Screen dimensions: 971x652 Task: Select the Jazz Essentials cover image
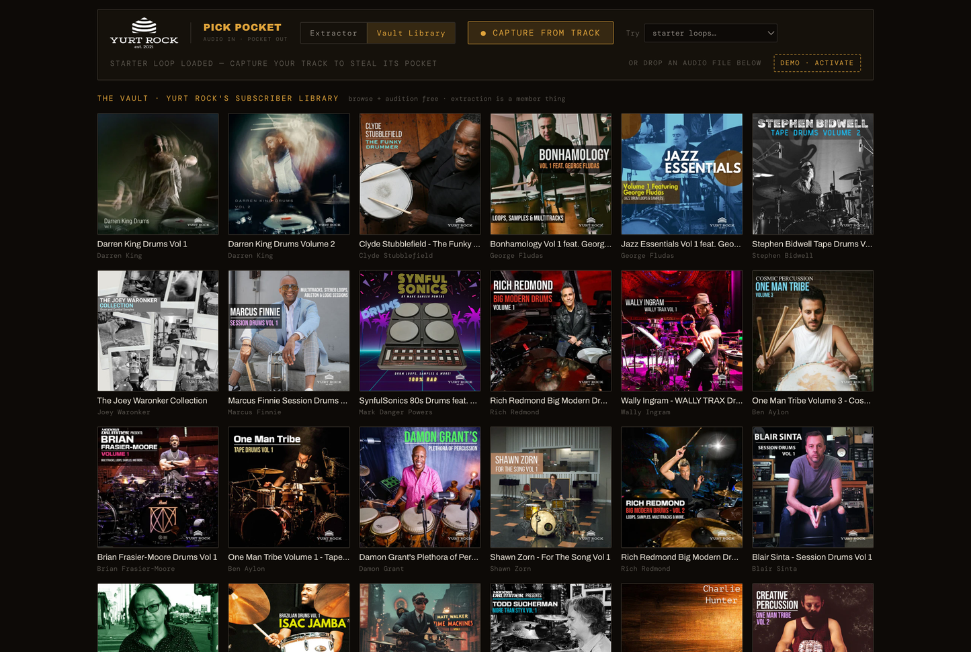(682, 174)
